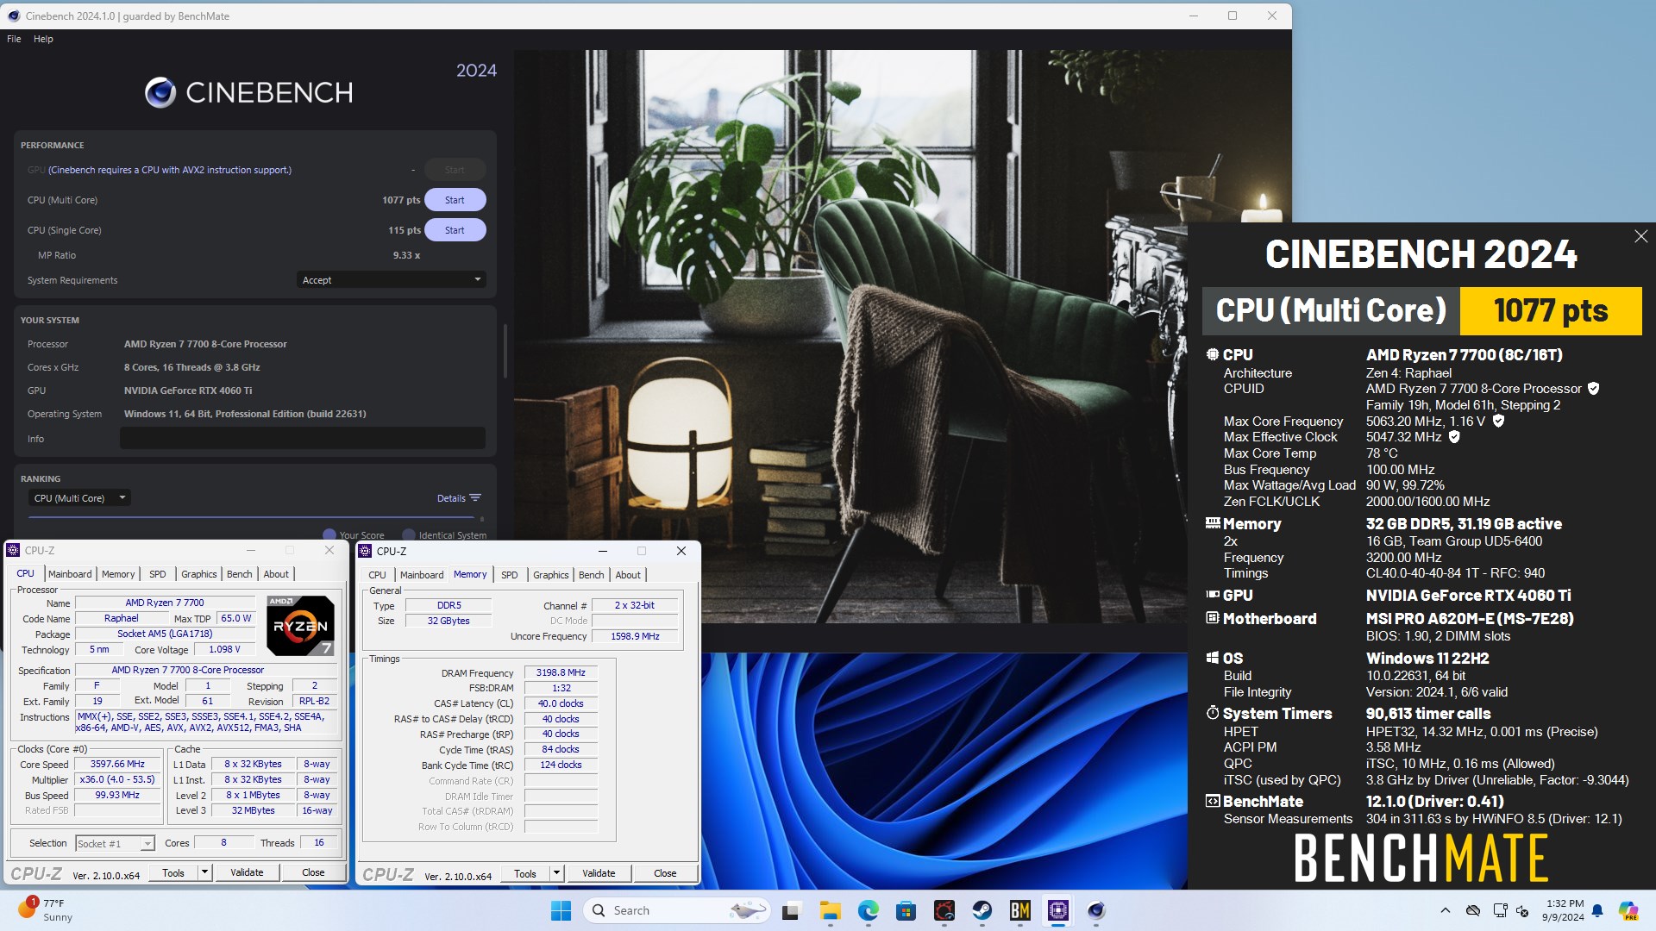Click Validate in right CPU-Z window
This screenshot has width=1656, height=931.
[599, 873]
